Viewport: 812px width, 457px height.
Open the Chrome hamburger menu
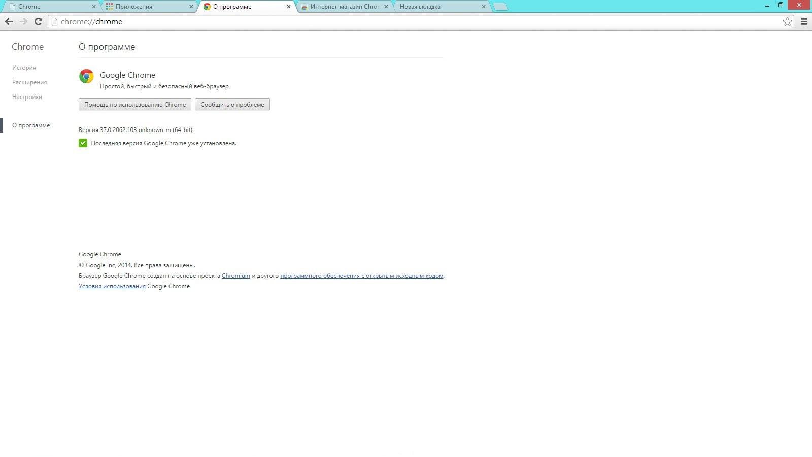point(804,21)
